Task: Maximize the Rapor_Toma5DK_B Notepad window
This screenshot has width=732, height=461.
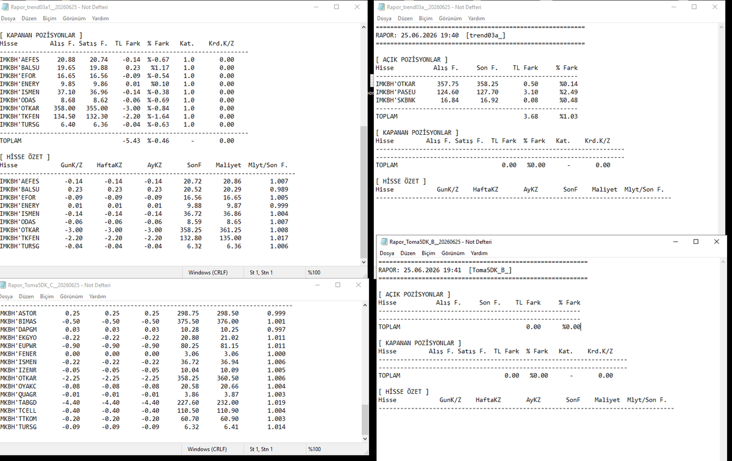Action: click(696, 241)
